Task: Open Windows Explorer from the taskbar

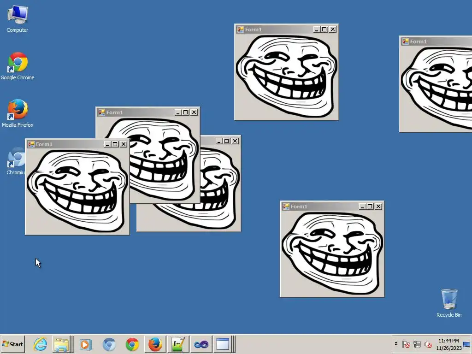Action: (x=62, y=344)
